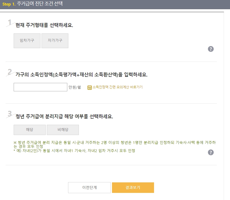230x200 pixels.
Task: Click the 소득인정액 income amount input field
Action: [40, 87]
